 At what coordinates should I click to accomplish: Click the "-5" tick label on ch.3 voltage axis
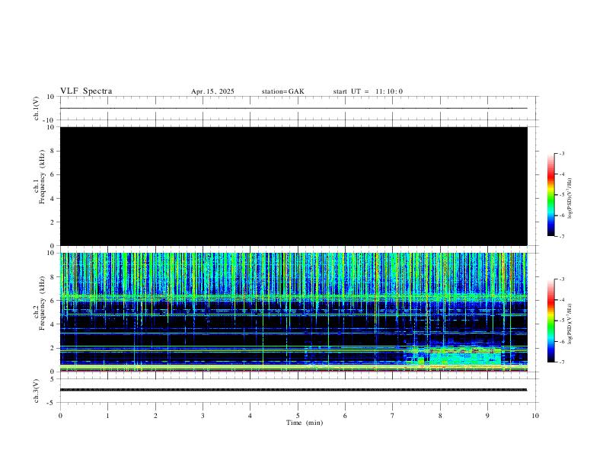coord(51,403)
